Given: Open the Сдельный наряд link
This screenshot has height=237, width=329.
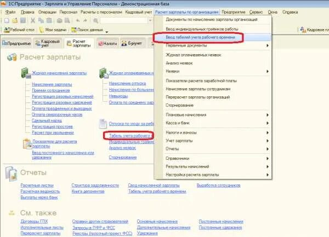Looking at the screenshot, I should click(47, 120).
